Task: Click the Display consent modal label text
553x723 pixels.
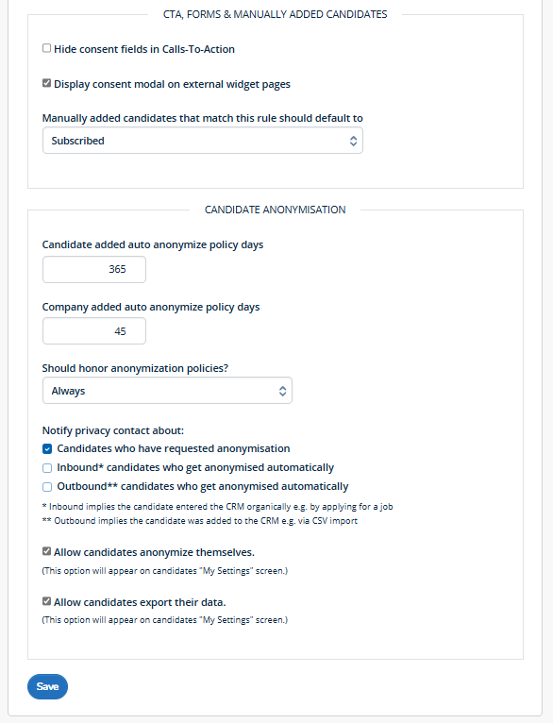Action: click(x=172, y=84)
